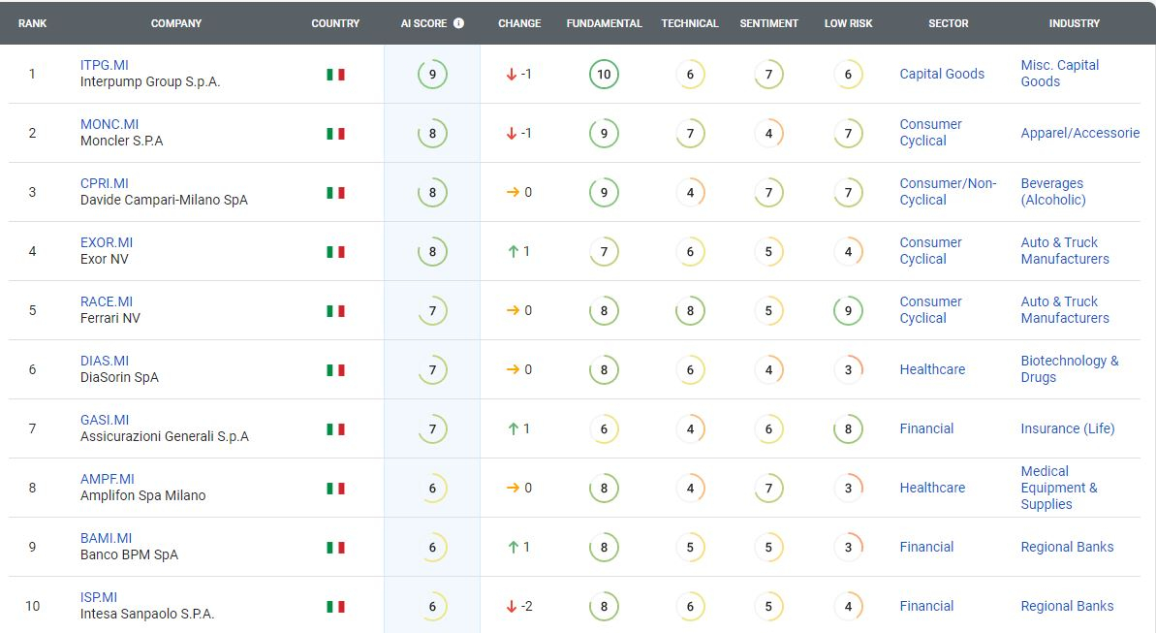
Task: Open Regional Banks link in Banco BPM row
Action: click(1067, 547)
